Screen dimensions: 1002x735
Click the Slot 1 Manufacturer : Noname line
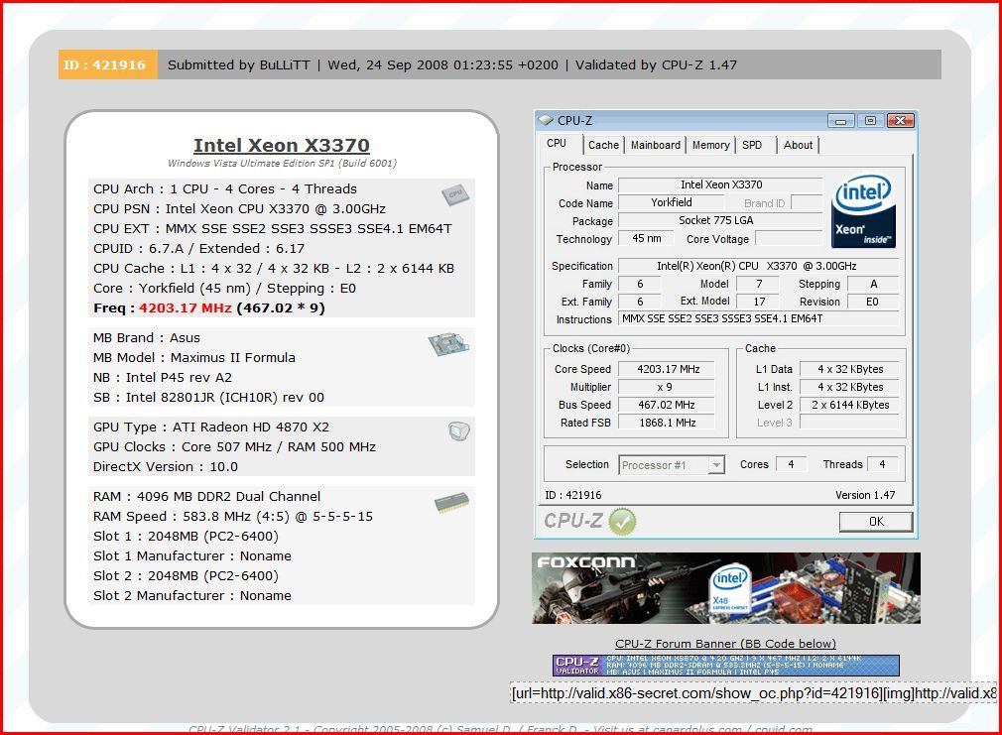click(191, 556)
